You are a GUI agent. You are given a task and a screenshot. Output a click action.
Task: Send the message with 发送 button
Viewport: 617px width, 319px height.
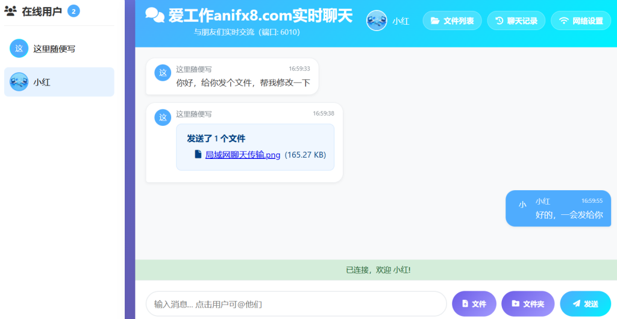[584, 304]
